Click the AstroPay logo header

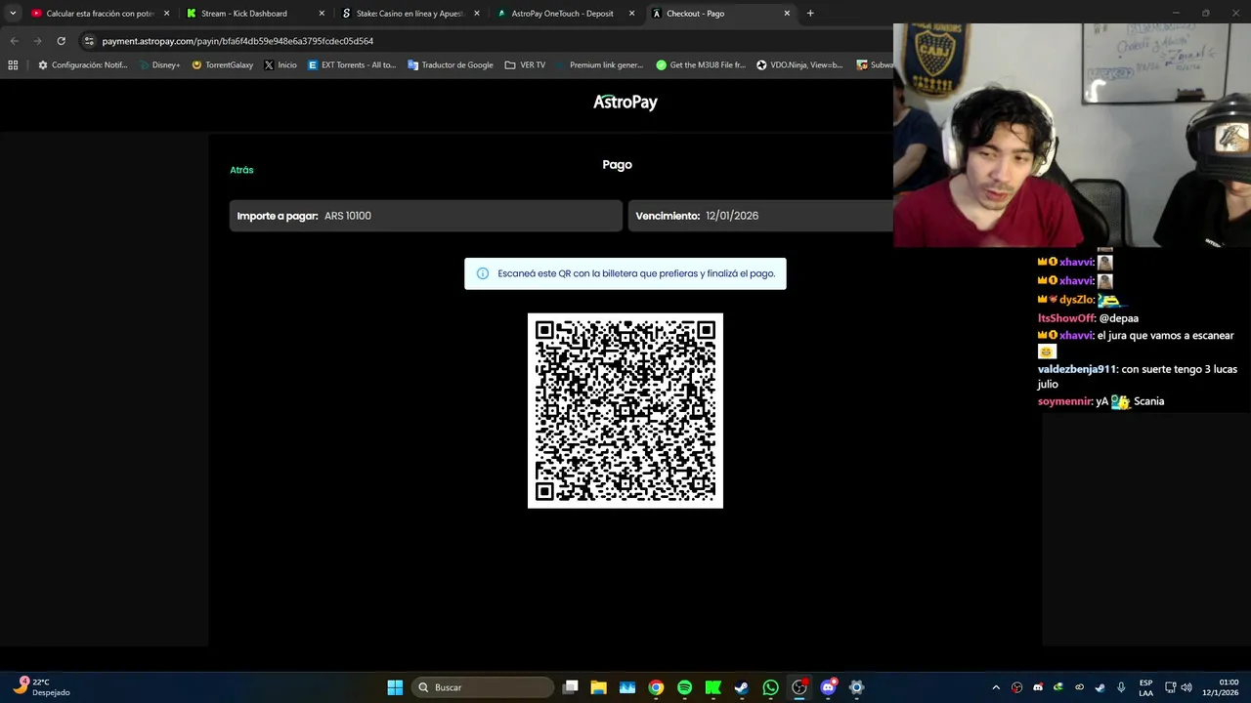(625, 102)
